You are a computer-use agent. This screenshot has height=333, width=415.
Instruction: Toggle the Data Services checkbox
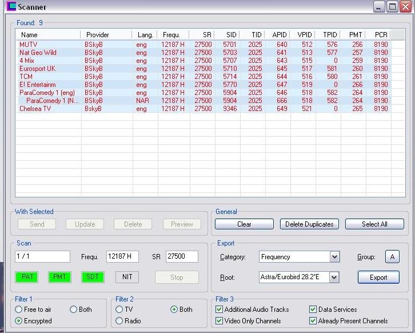(x=313, y=310)
